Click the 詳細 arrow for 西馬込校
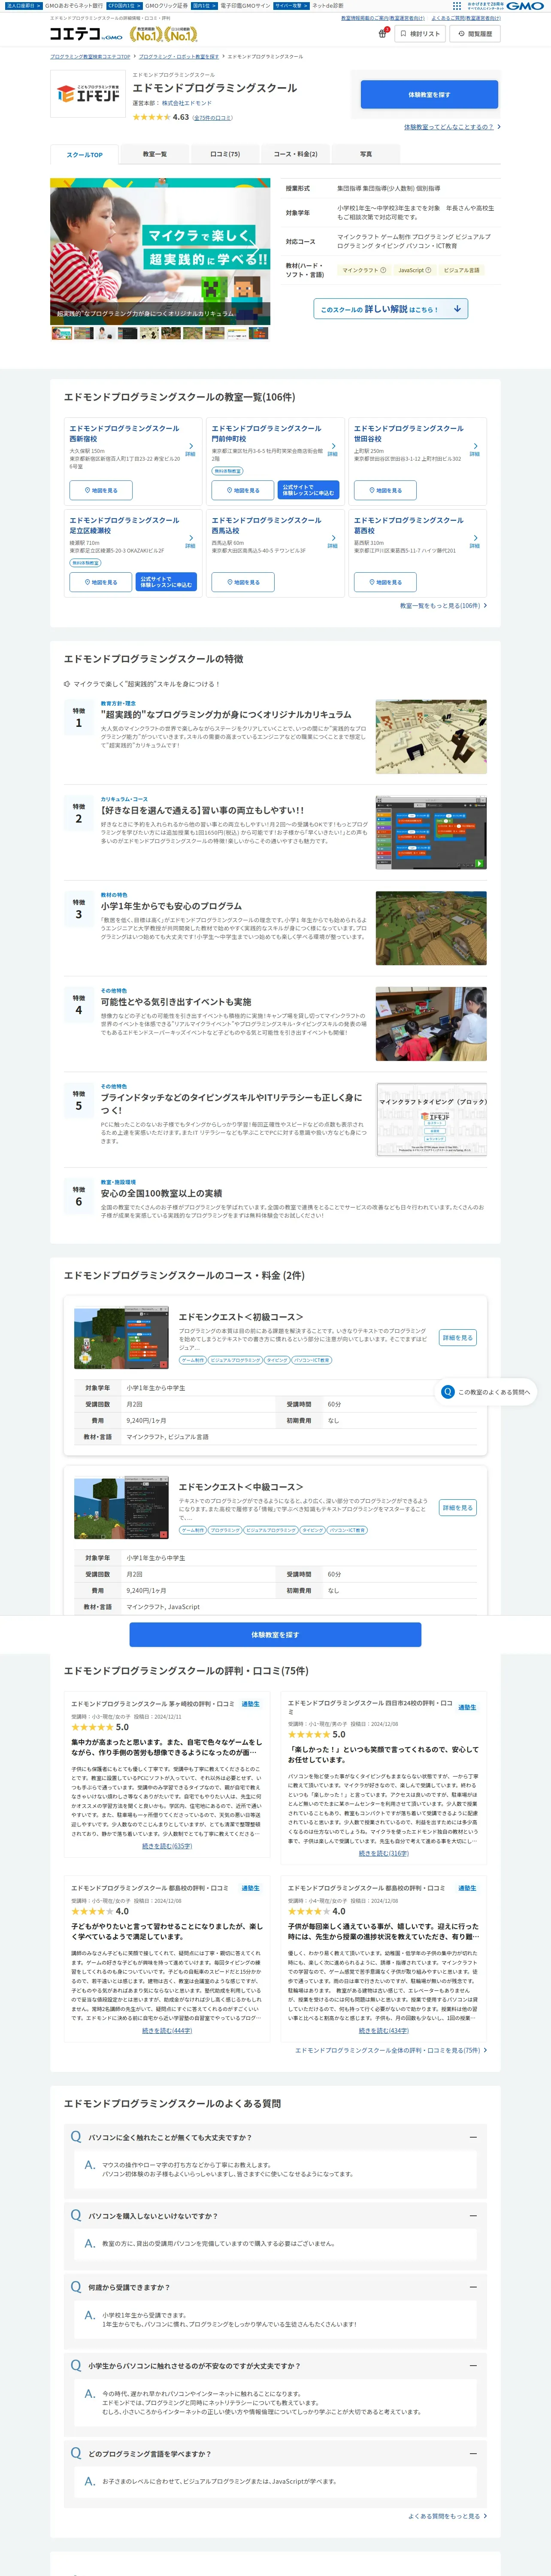Viewport: 551px width, 2576px height. click(x=333, y=541)
